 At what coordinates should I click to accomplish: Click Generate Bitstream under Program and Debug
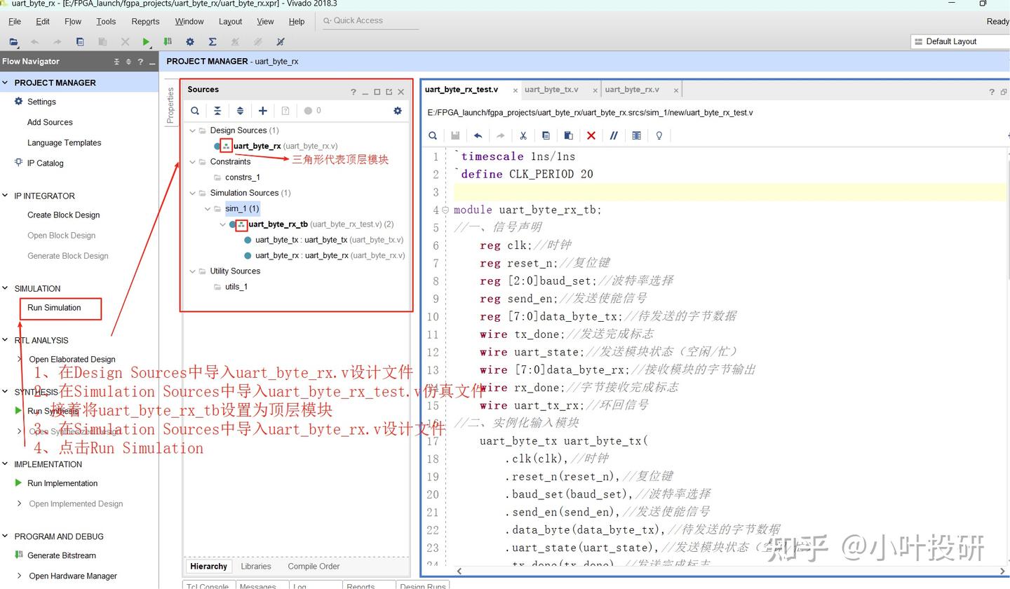(61, 555)
